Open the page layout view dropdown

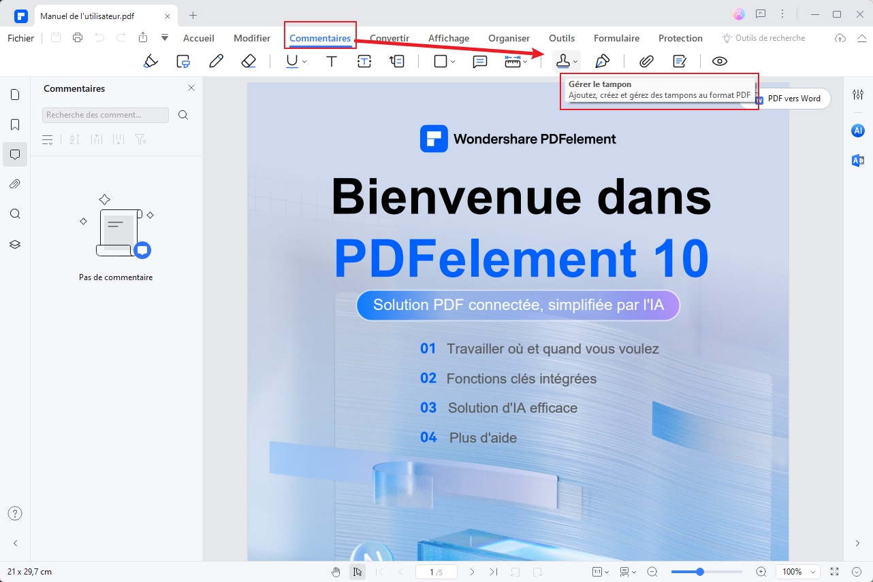tap(628, 572)
